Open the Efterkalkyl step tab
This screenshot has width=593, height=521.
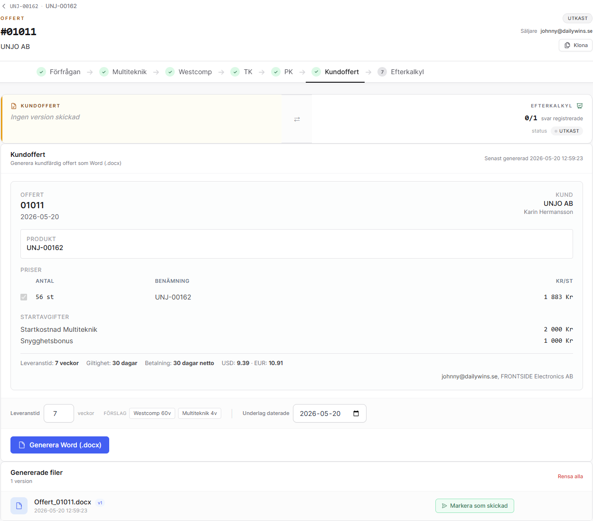pos(401,72)
